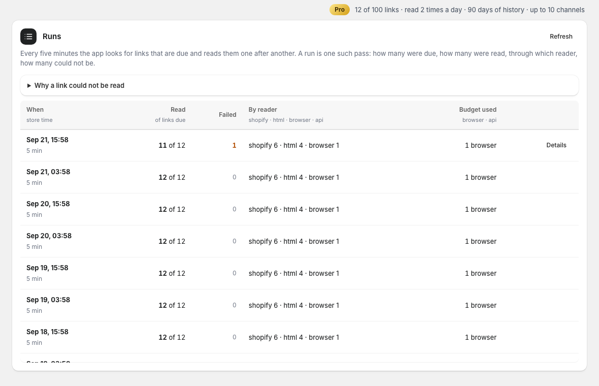Click the Runs heading
599x386 pixels.
click(x=52, y=37)
